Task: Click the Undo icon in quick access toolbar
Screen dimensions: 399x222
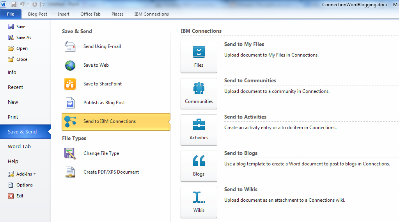Action: tap(22, 4)
